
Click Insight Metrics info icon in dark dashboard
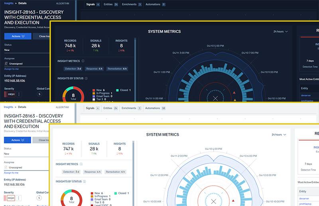pos(83,61)
